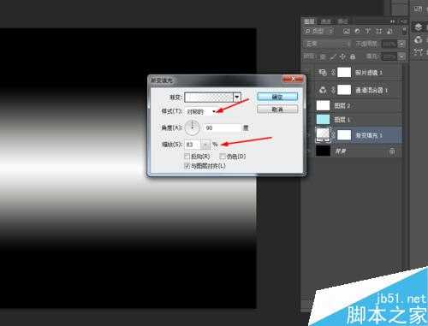Open the gradient preset picker arrow
Image resolution: width=428 pixels, height=326 pixels.
pos(237,98)
